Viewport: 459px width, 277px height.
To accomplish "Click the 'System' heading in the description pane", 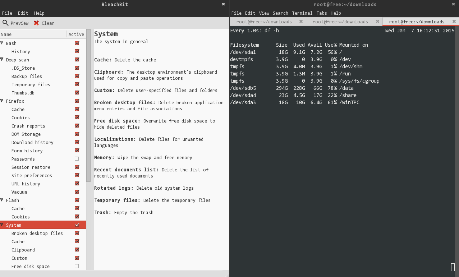I will click(x=106, y=34).
